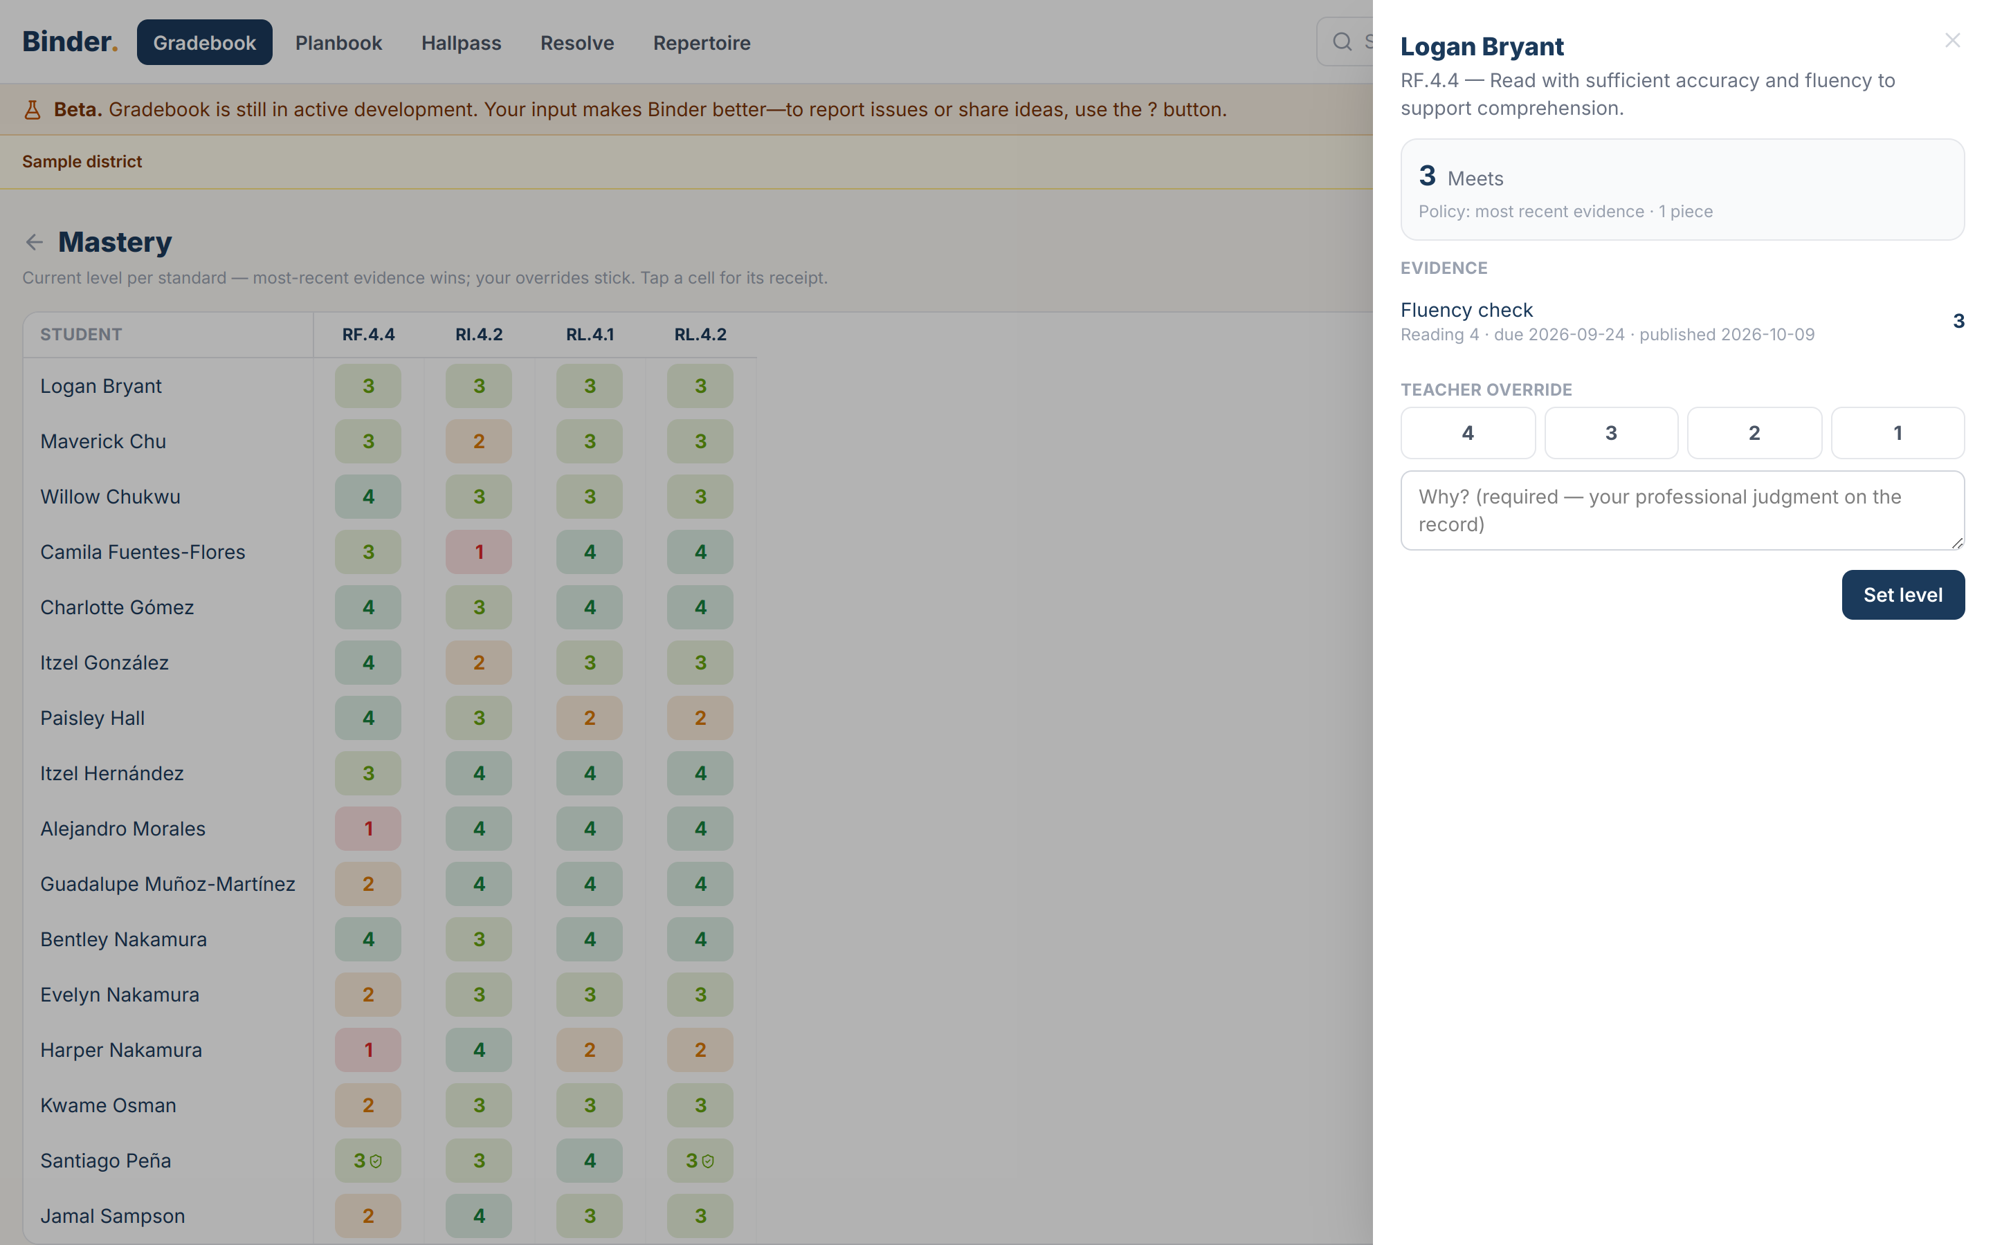Open the Gradebook tab
1993x1245 pixels.
point(204,42)
